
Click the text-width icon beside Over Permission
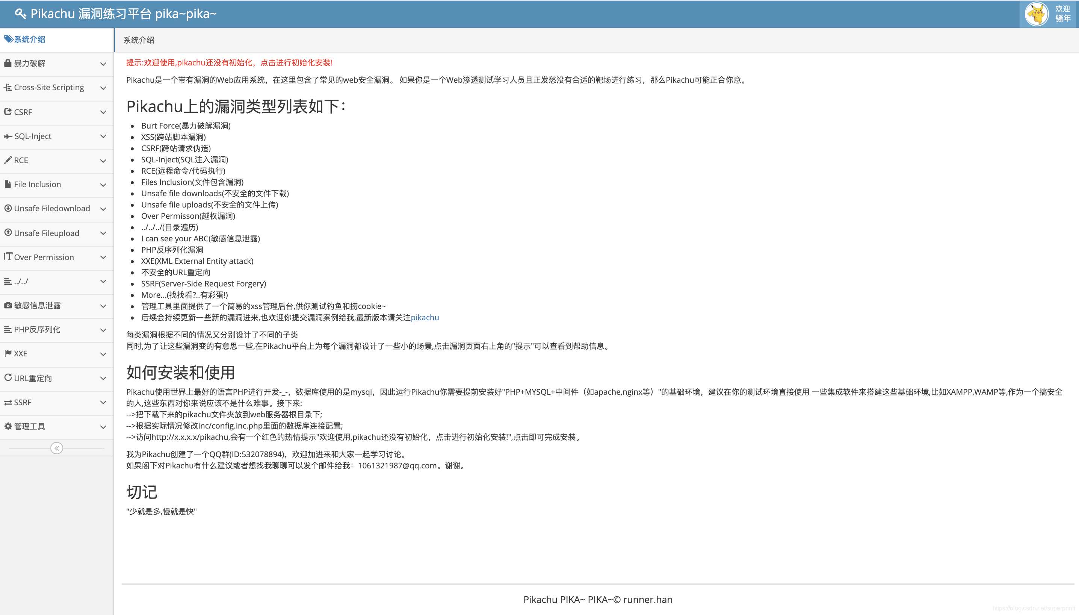(8, 256)
